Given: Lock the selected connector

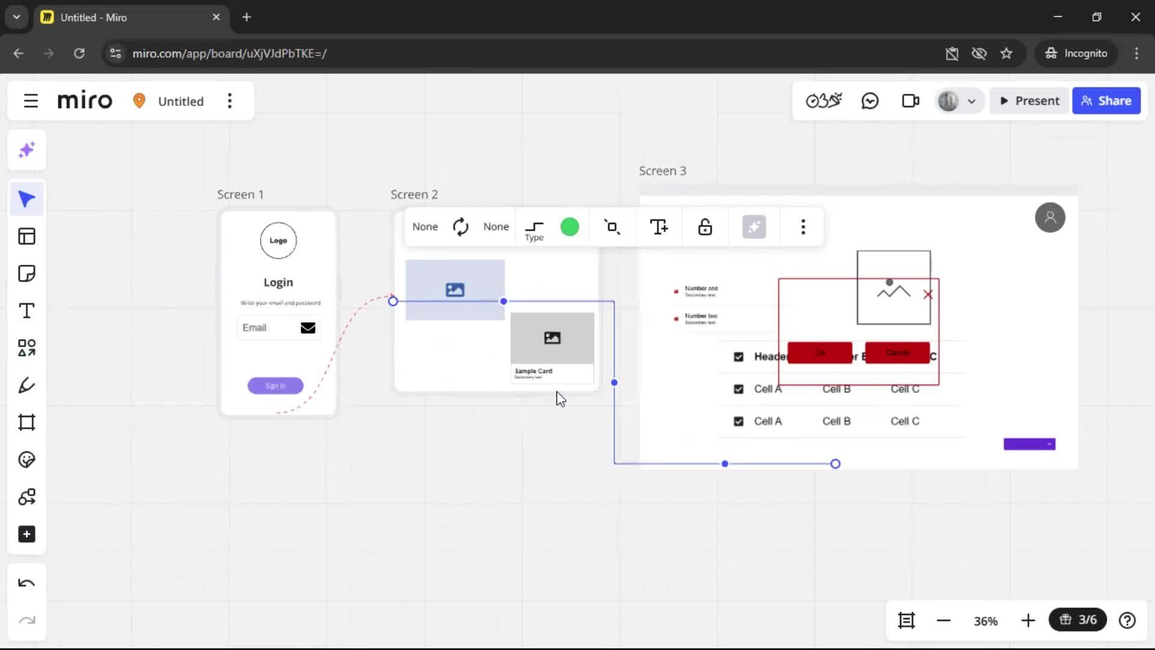Looking at the screenshot, I should (705, 227).
